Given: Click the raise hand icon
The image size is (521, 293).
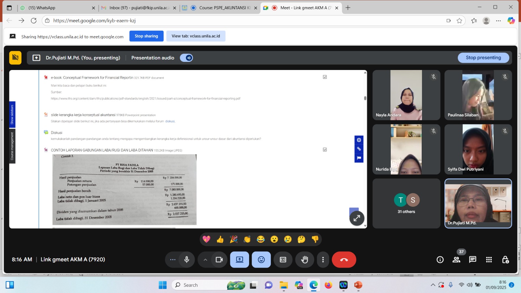Looking at the screenshot, I should (x=304, y=259).
